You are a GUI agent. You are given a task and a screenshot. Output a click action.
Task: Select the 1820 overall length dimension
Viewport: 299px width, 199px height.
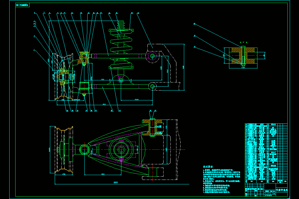tap(115, 183)
